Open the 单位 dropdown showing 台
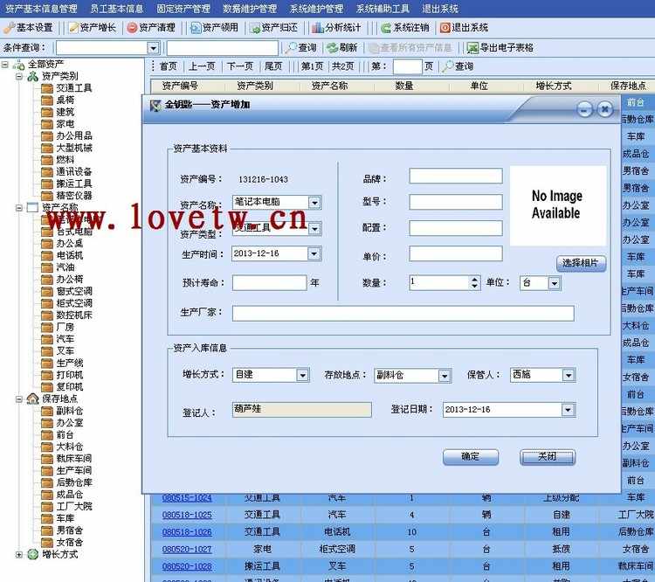Image resolution: width=655 pixels, height=582 pixels. (x=554, y=283)
